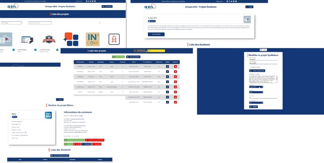Open the cloud video project thumbnail
The image size is (324, 163).
(6, 39)
